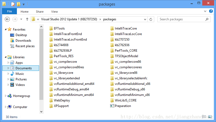Refresh the packages folder view
Screen dimensions: 216x122
(151, 19)
